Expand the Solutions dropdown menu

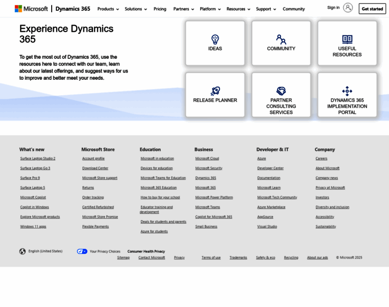pos(136,9)
